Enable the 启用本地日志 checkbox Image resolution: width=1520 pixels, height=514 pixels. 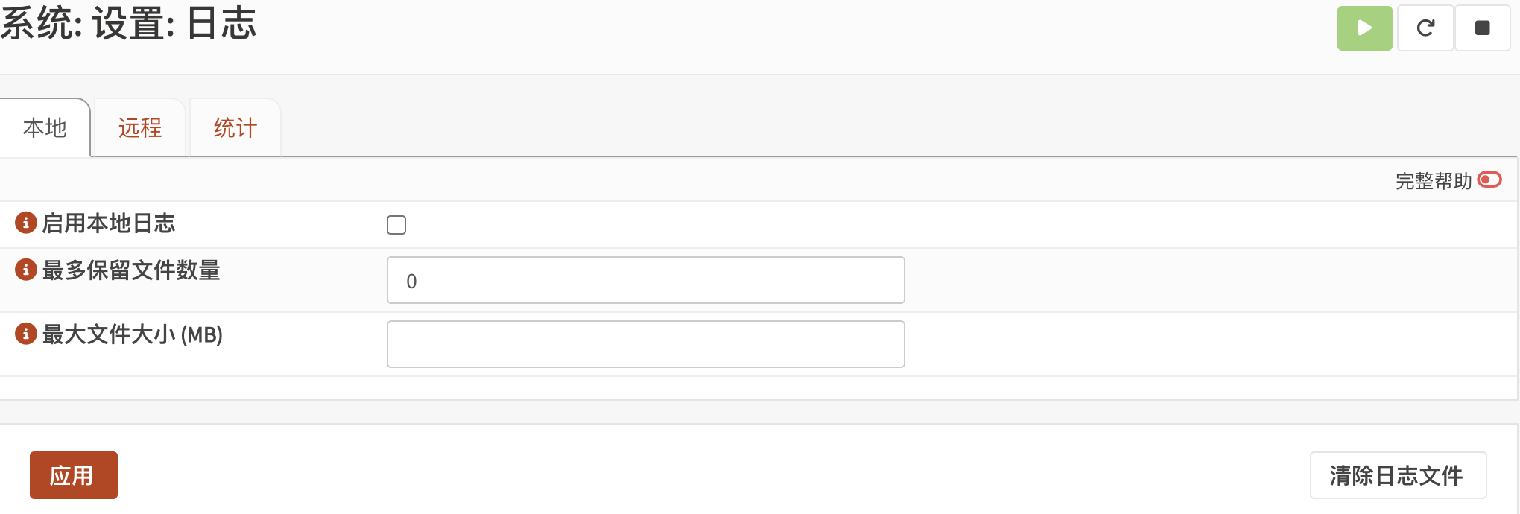[396, 225]
